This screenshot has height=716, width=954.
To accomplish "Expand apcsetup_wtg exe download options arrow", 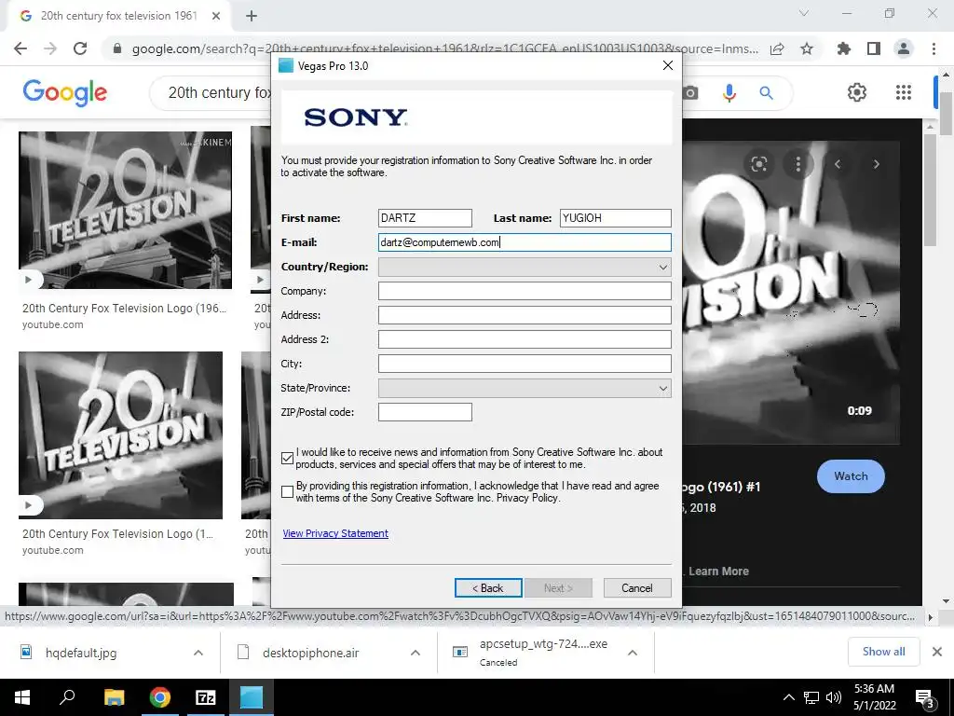I will coord(633,653).
